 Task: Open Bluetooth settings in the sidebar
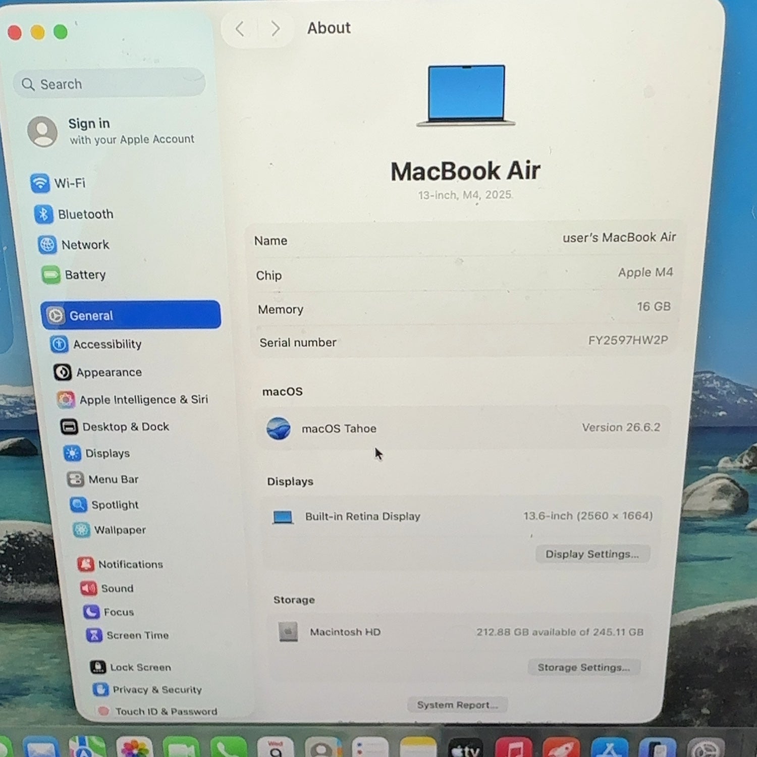pos(74,214)
